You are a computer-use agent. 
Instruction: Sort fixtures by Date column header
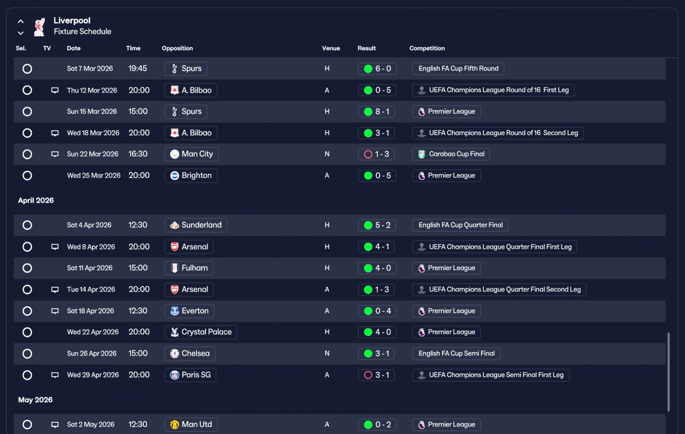coord(74,48)
